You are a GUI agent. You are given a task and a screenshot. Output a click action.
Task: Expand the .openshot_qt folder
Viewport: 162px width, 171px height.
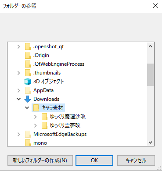point(19,47)
